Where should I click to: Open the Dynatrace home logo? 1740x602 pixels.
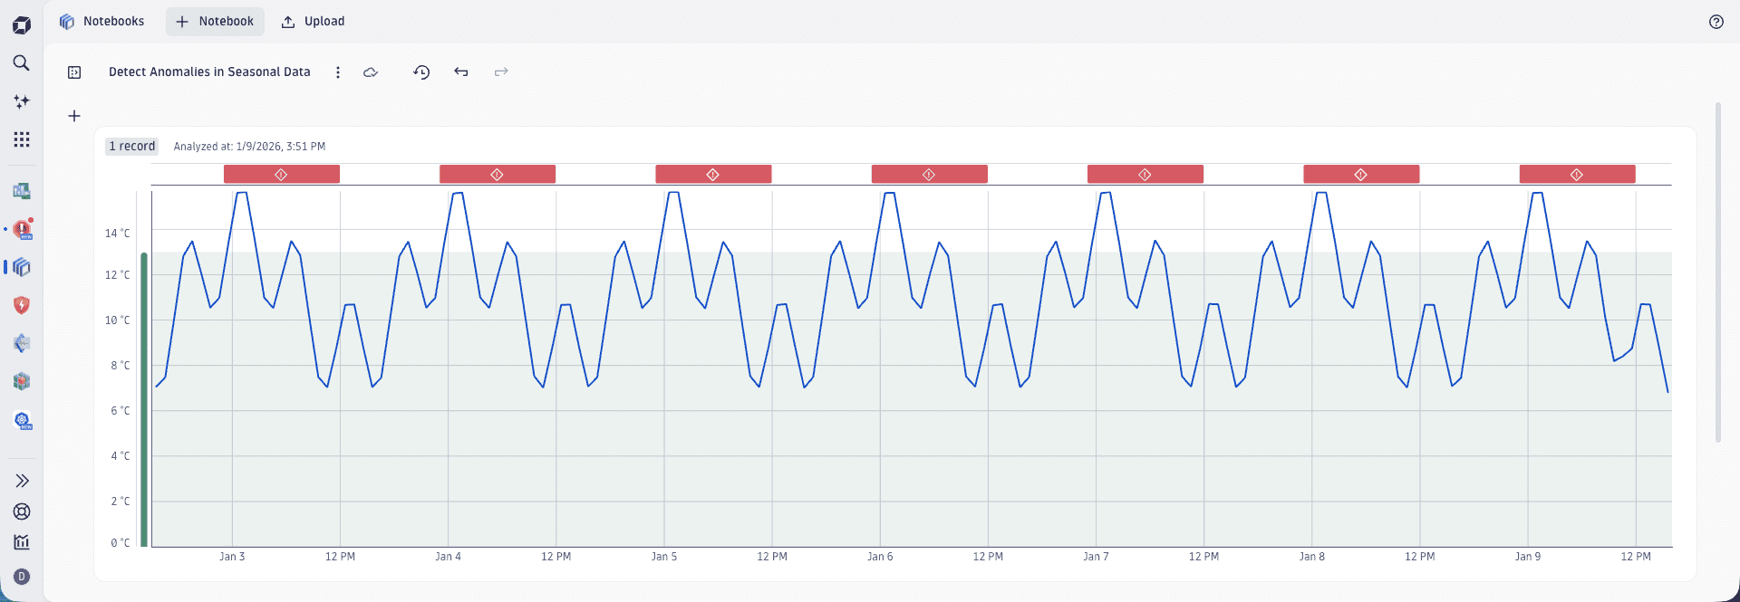22,25
